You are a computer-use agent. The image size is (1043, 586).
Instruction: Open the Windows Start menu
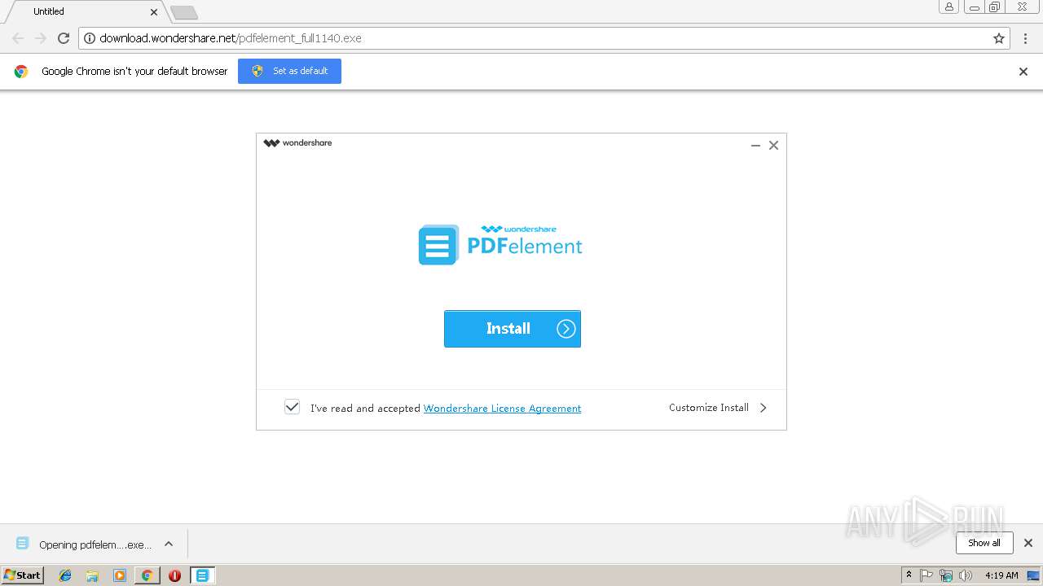coord(23,575)
